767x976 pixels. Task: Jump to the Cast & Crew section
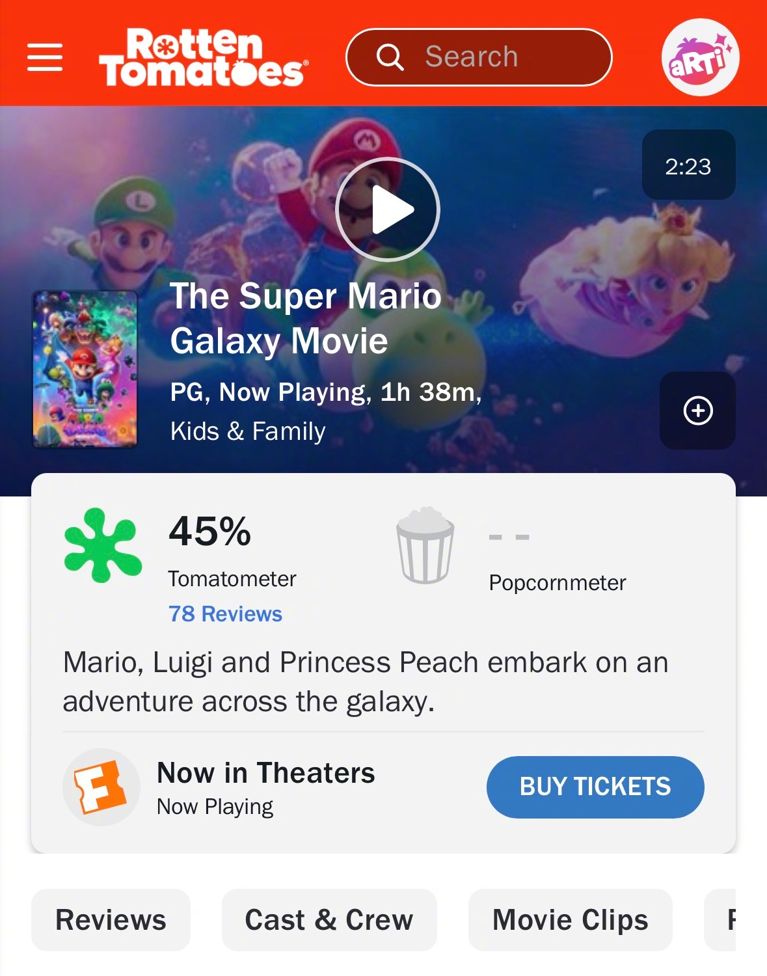tap(329, 920)
